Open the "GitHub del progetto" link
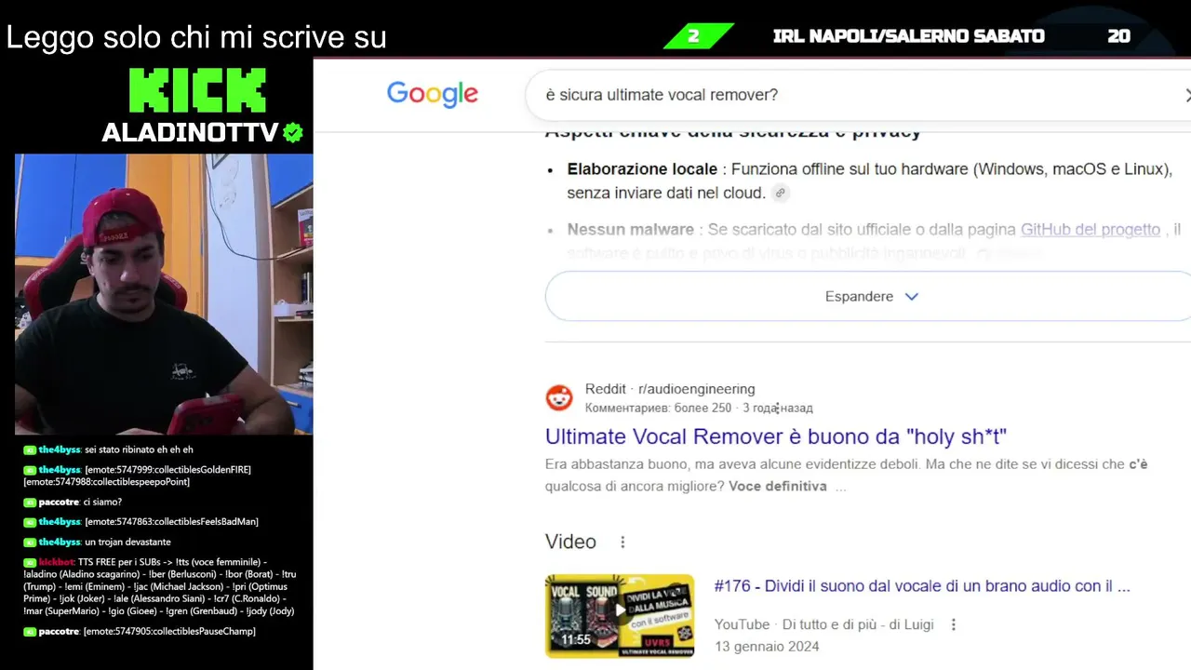1191x670 pixels. tap(1091, 229)
